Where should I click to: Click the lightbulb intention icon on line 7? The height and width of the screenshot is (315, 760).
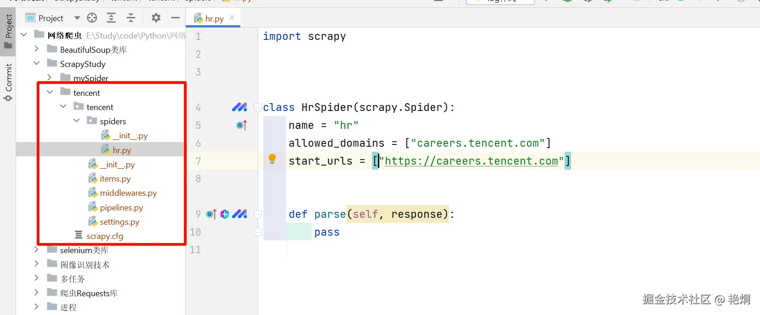[272, 159]
